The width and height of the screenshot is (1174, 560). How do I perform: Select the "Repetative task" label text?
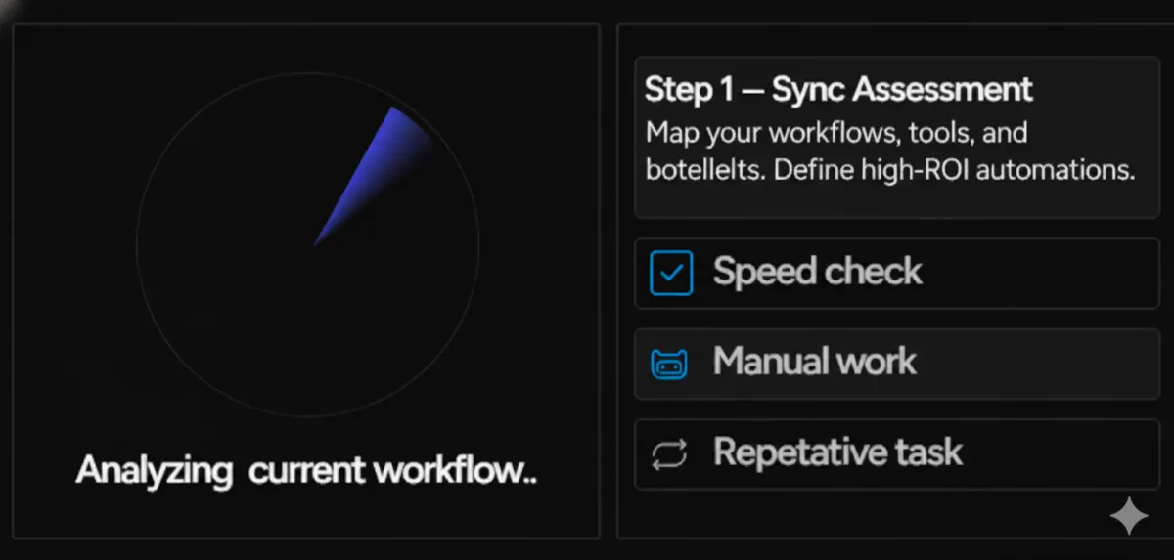point(837,452)
